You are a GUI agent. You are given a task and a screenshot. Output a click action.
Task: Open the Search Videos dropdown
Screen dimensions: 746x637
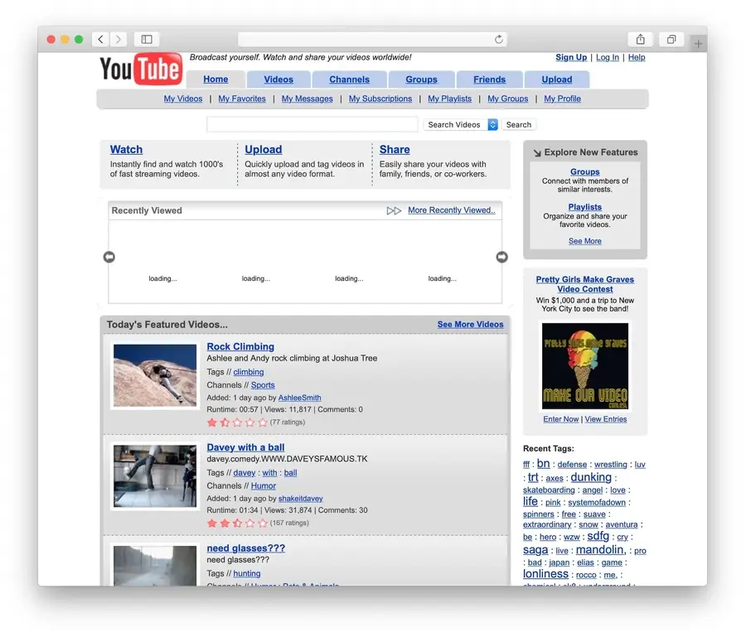(x=461, y=124)
